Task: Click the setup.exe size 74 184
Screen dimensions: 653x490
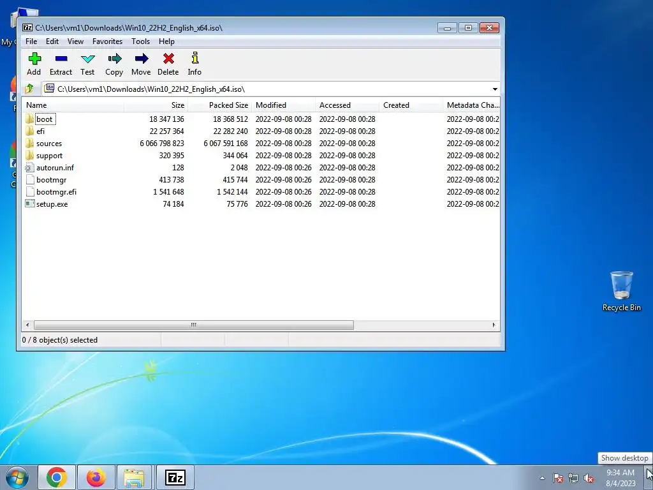Action: (173, 204)
